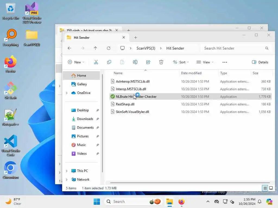Click the search magnifier in Hit Sender search
This screenshot has width=278, height=208.
point(267,48)
